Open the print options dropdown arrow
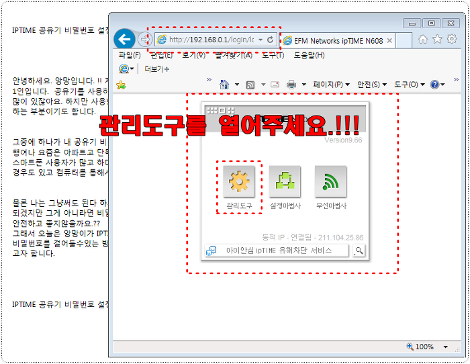 click(x=303, y=85)
